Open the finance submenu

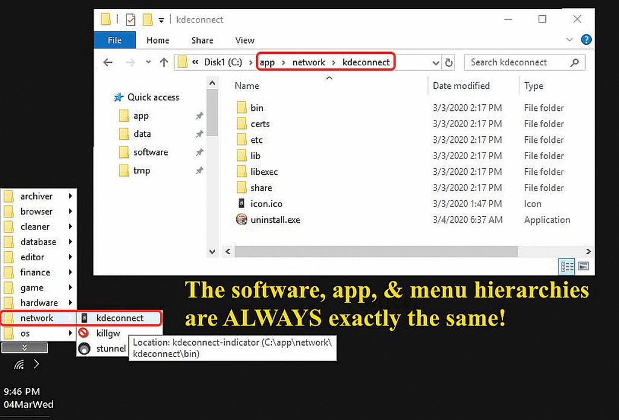coord(39,272)
